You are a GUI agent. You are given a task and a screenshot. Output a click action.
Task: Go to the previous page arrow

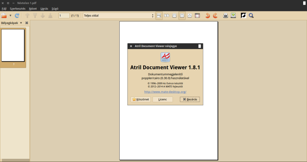pos(27,16)
